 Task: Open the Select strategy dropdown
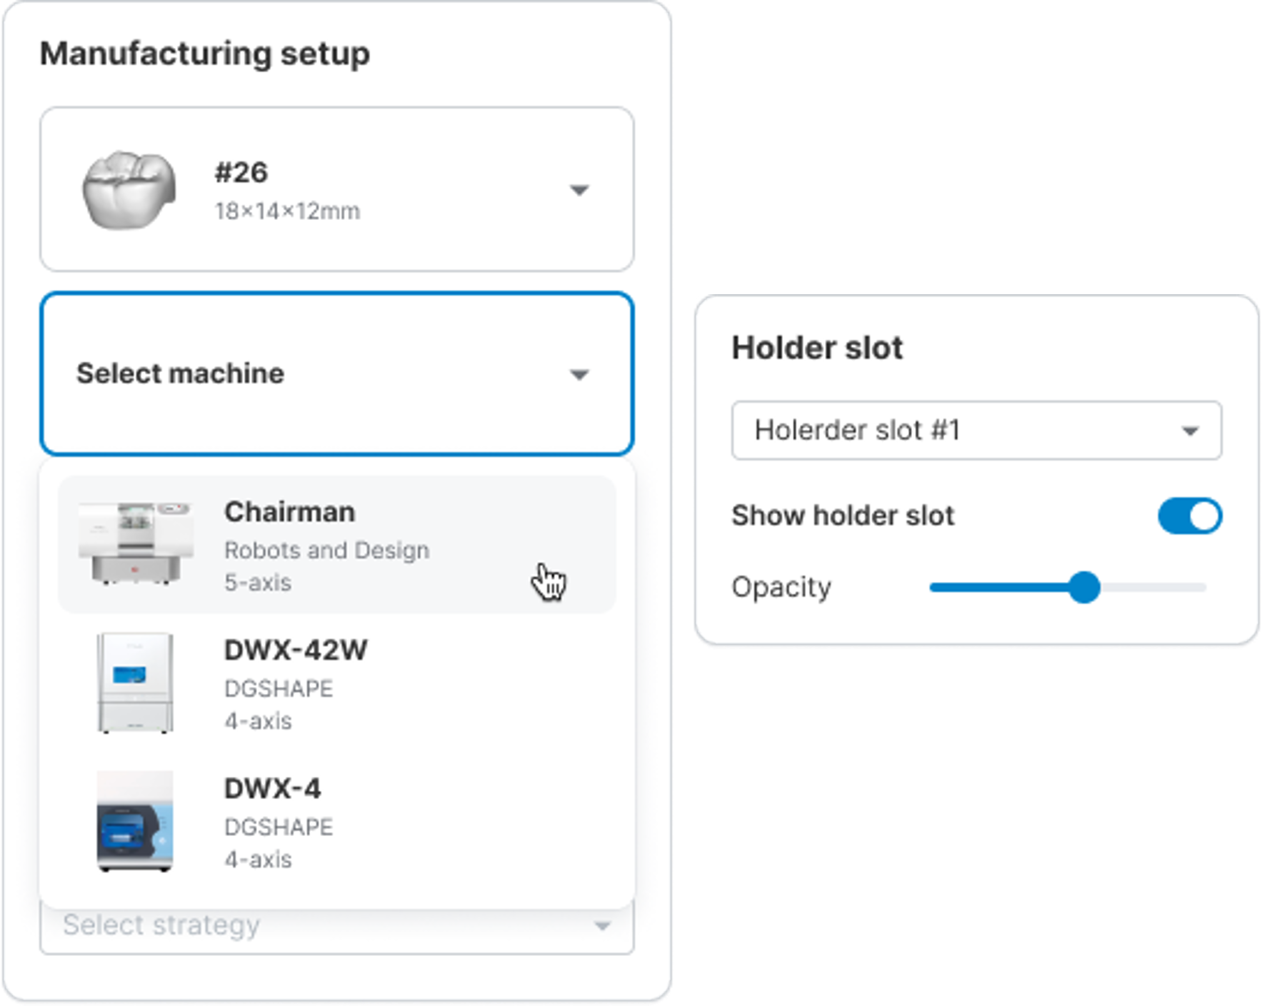coord(336,926)
